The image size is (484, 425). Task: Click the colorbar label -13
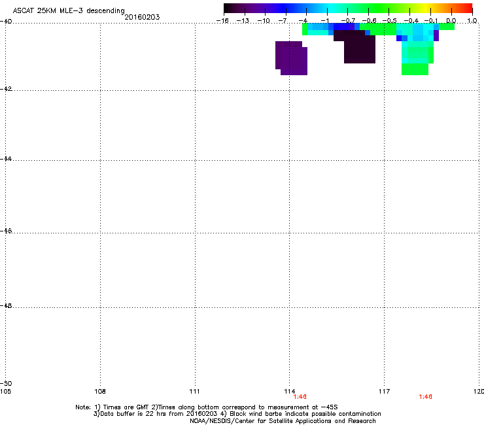(x=243, y=21)
